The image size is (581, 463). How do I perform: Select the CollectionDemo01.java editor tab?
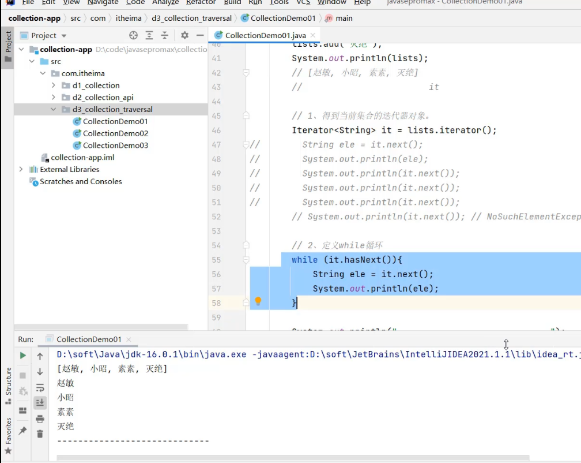[265, 35]
